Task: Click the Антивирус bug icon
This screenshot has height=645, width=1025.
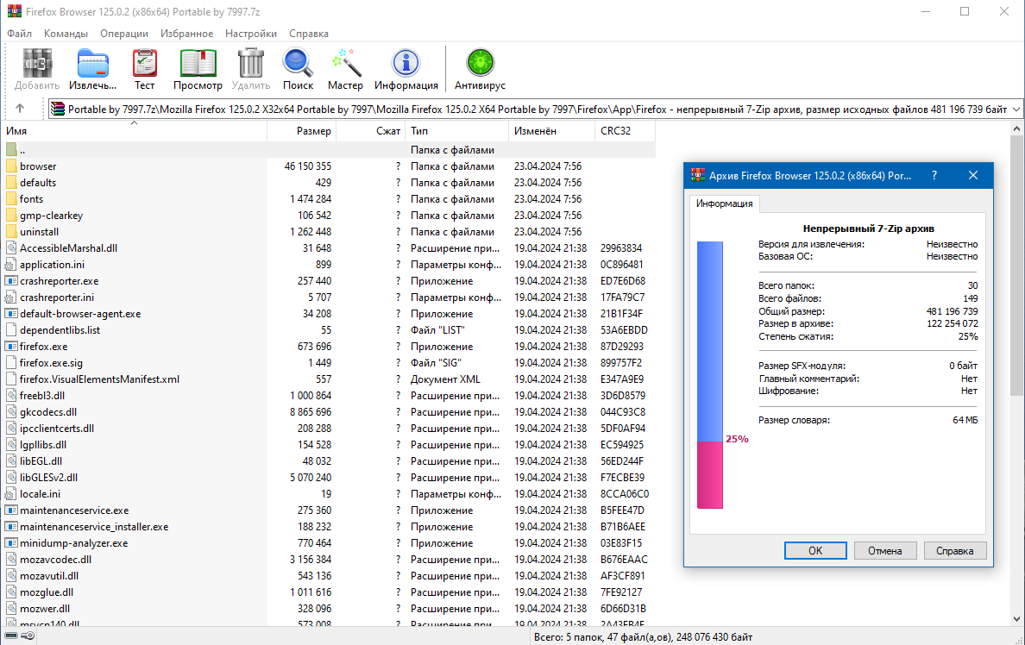Action: 480,64
